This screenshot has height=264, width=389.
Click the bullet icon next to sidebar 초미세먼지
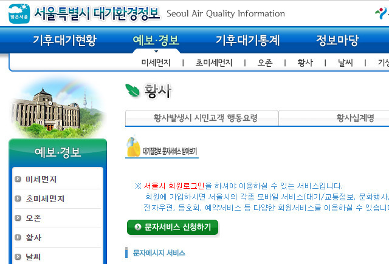pyautogui.click(x=18, y=198)
